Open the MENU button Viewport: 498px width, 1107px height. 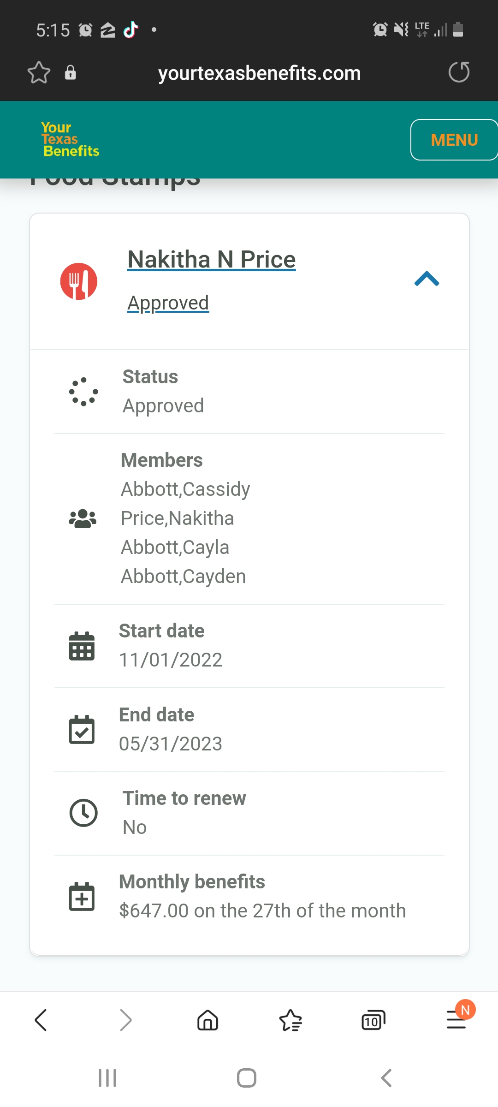pos(454,140)
